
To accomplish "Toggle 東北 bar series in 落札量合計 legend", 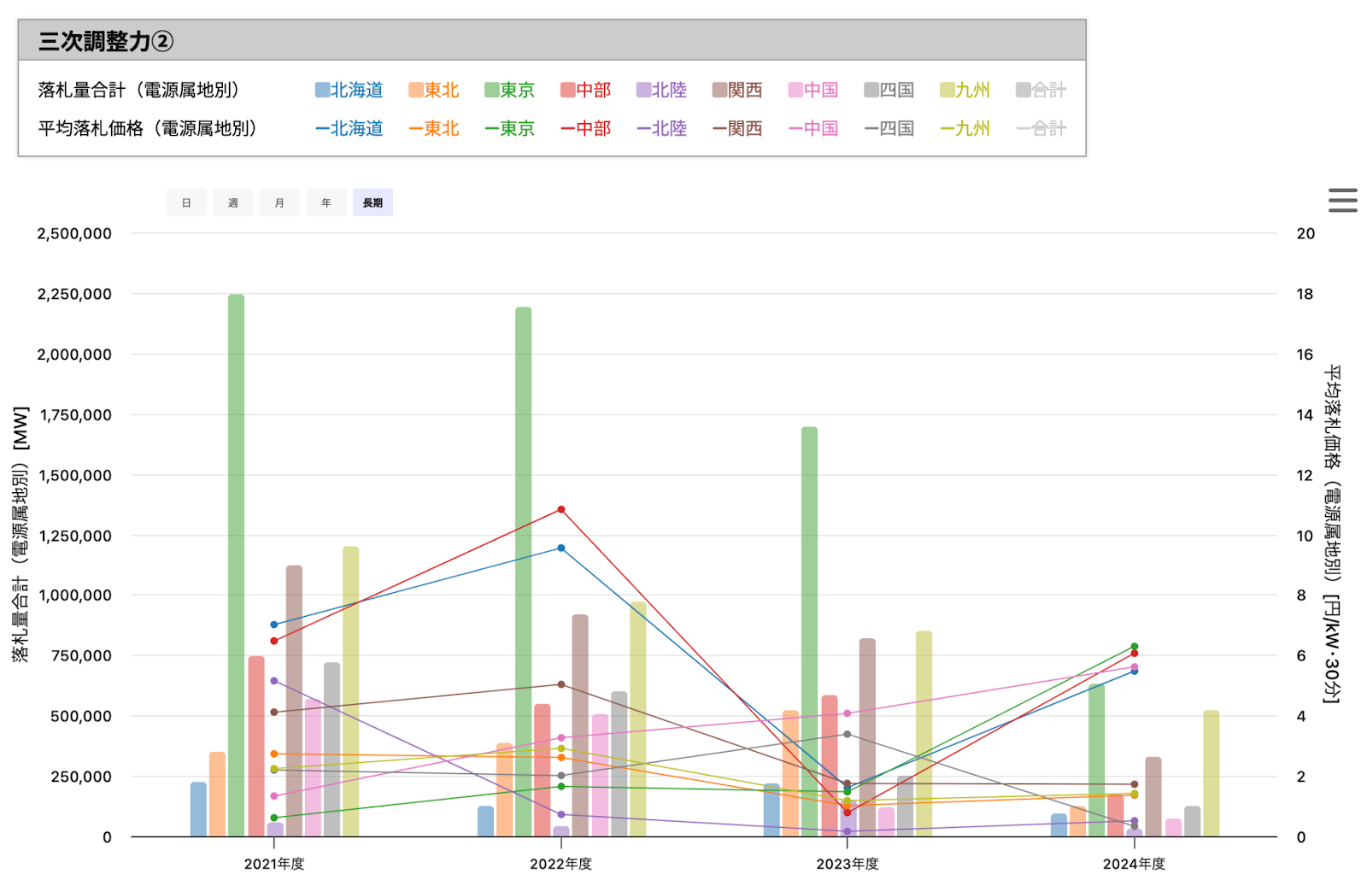I will (x=433, y=90).
